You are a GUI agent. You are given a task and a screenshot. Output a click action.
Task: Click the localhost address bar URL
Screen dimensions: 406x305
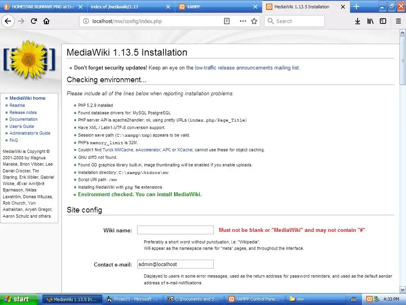tap(127, 21)
